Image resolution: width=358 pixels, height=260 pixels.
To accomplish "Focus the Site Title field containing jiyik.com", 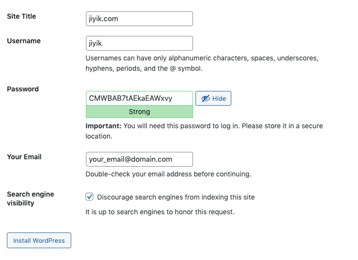I will (x=139, y=19).
